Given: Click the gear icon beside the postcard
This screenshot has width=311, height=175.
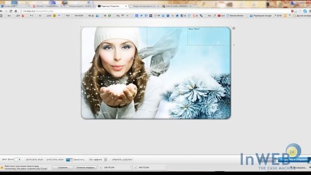Looking at the screenshot, I should click(x=234, y=28).
